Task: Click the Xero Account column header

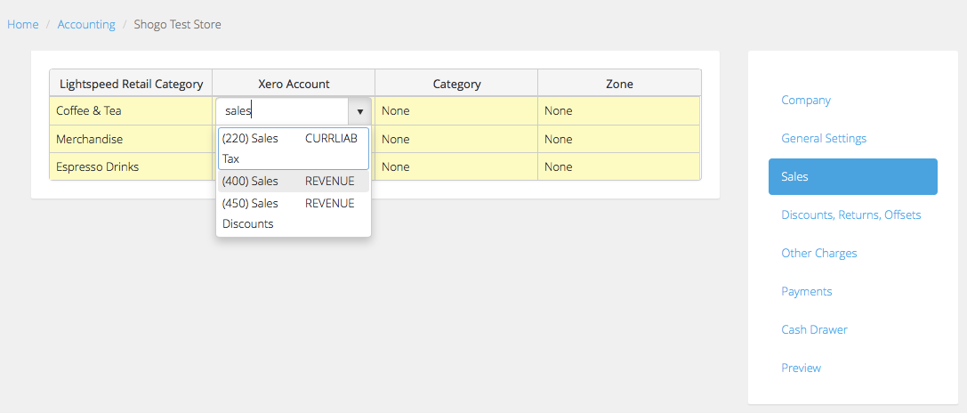Action: 294,84
